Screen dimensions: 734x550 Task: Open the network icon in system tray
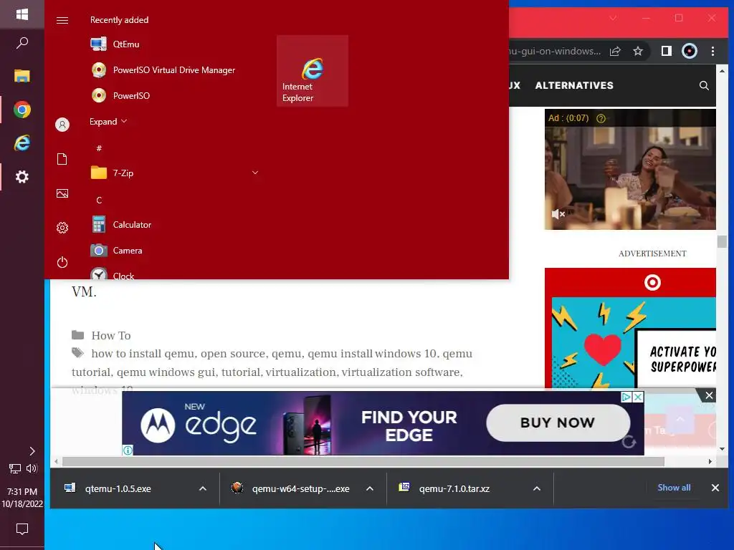15,468
